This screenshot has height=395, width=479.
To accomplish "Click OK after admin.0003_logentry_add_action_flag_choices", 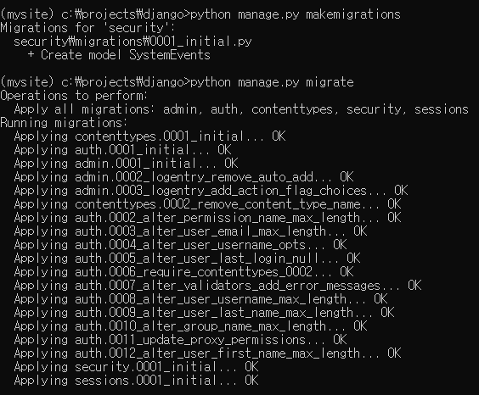I will (401, 191).
